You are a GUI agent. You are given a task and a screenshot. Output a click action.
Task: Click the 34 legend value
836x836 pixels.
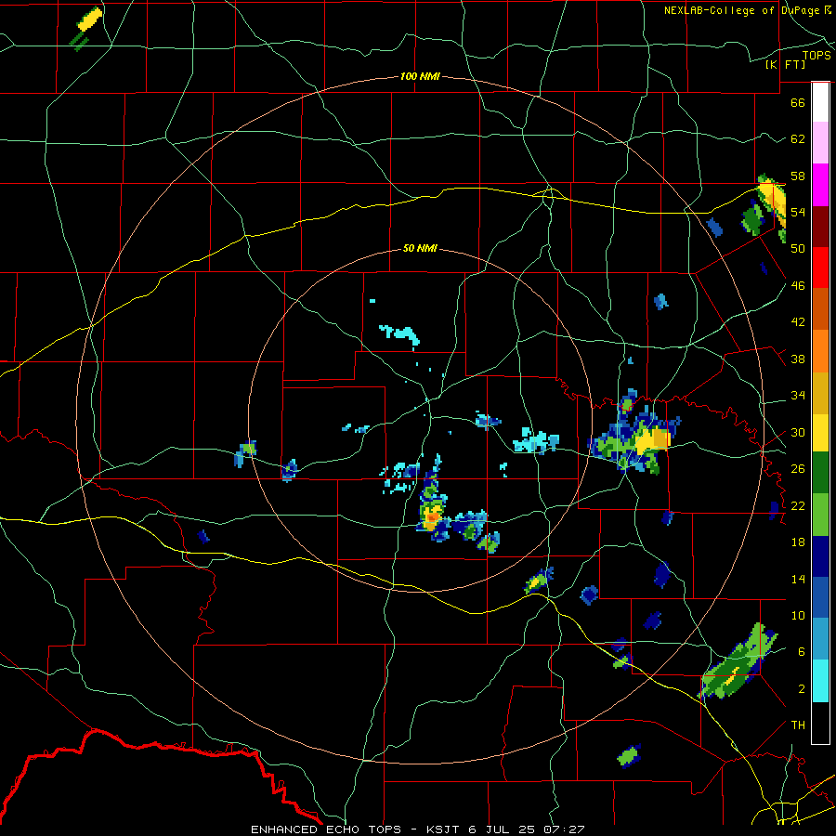[798, 396]
